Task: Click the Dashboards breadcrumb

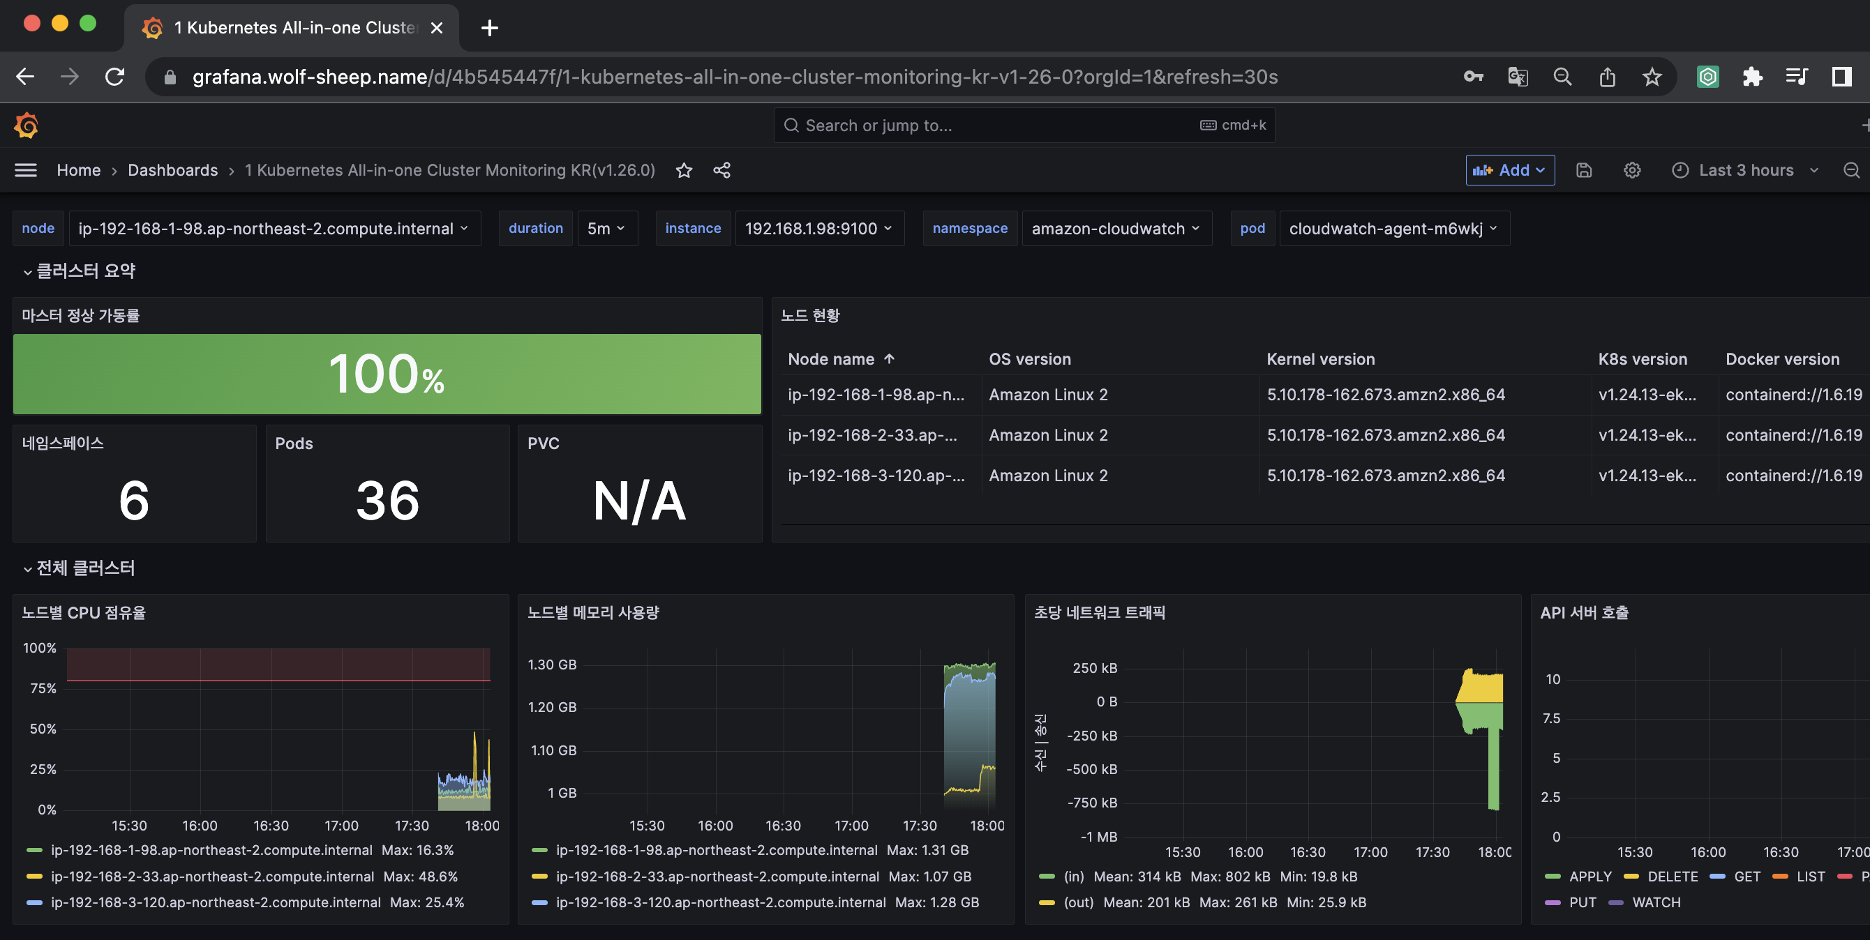Action: 173,169
